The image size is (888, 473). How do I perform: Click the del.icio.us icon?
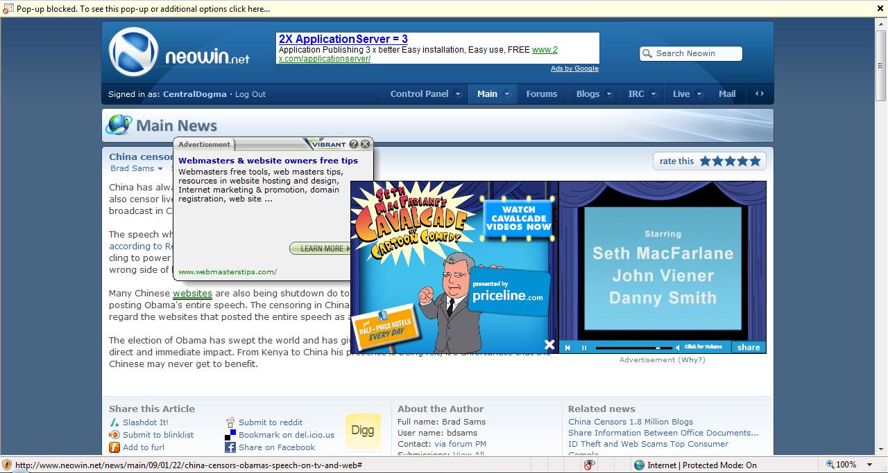click(230, 435)
